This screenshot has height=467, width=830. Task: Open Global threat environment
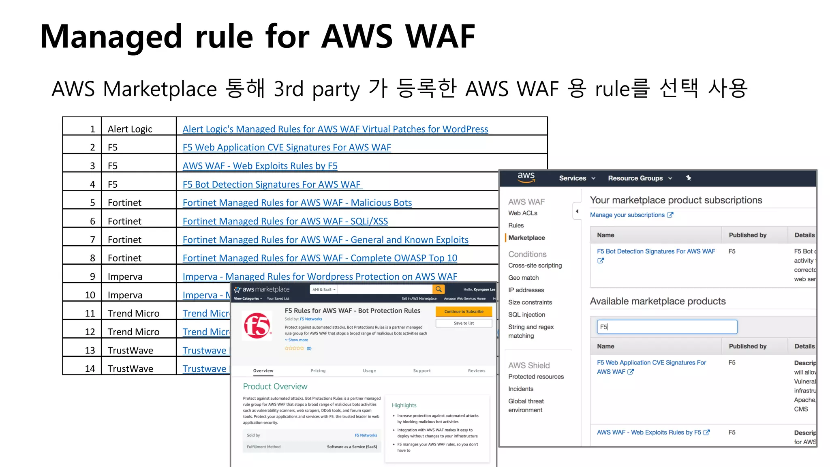click(x=526, y=406)
